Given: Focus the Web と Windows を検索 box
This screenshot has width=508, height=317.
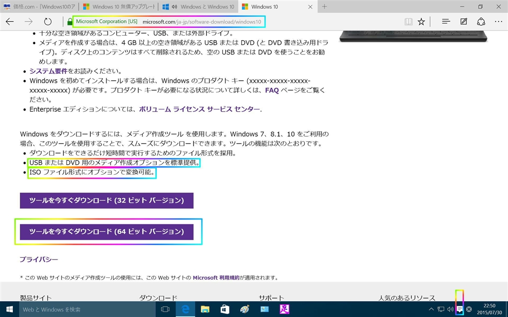Looking at the screenshot, I should 87,309.
